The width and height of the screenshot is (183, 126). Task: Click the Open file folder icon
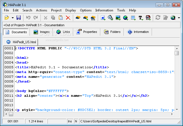7,18
